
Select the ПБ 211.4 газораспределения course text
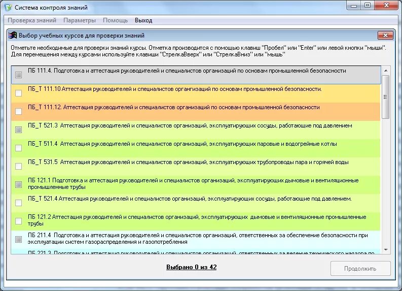click(x=198, y=238)
